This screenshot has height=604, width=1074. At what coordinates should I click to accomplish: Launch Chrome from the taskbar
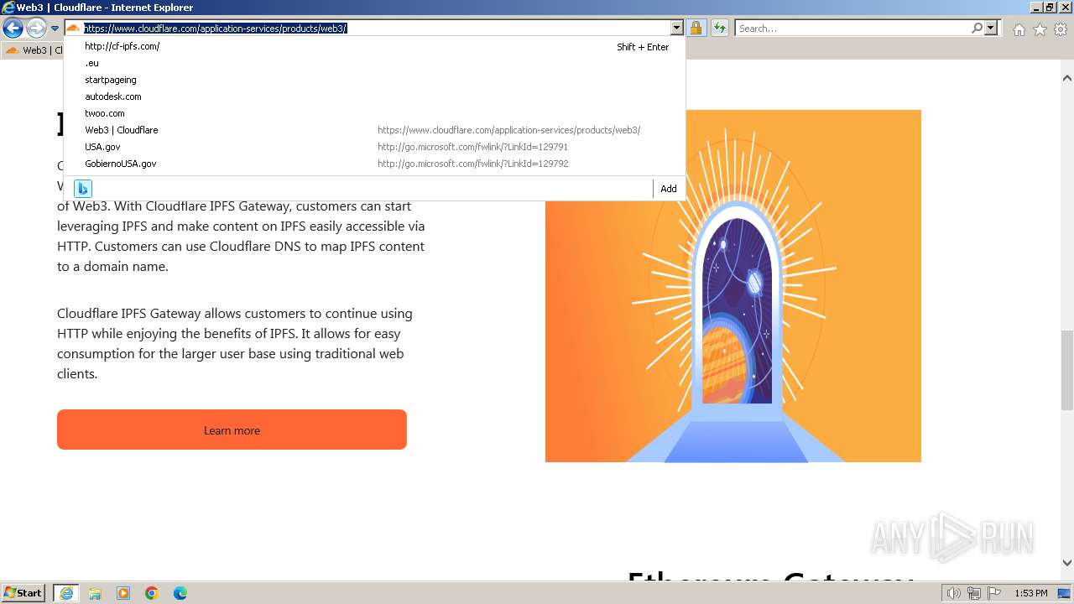click(152, 593)
